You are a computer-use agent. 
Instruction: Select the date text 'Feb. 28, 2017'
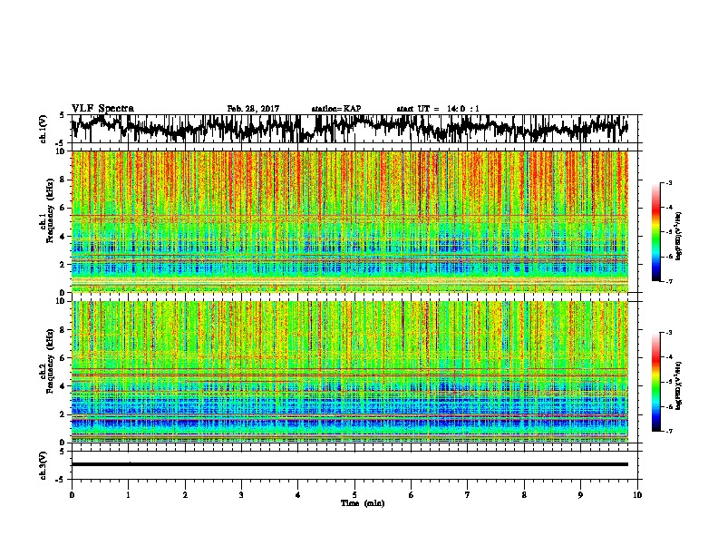(253, 109)
